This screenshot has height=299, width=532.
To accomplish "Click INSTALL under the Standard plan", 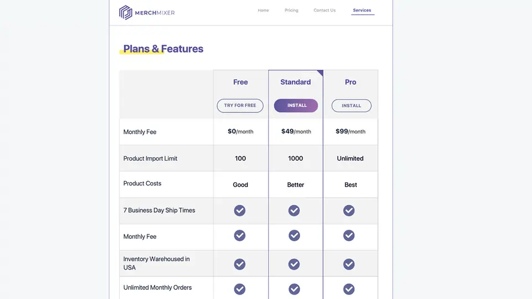I will pyautogui.click(x=296, y=105).
